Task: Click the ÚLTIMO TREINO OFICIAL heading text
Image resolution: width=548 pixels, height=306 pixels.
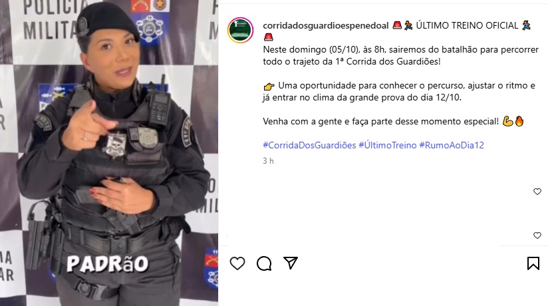Action: coord(467,25)
